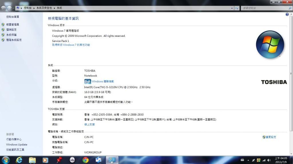Click the search magnifier icon

tap(290, 8)
